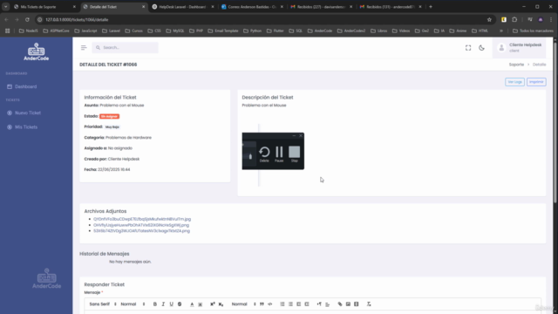Screen dimensions: 558x314
Task: Open Chrome three-dot menu
Action: (x=551, y=20)
